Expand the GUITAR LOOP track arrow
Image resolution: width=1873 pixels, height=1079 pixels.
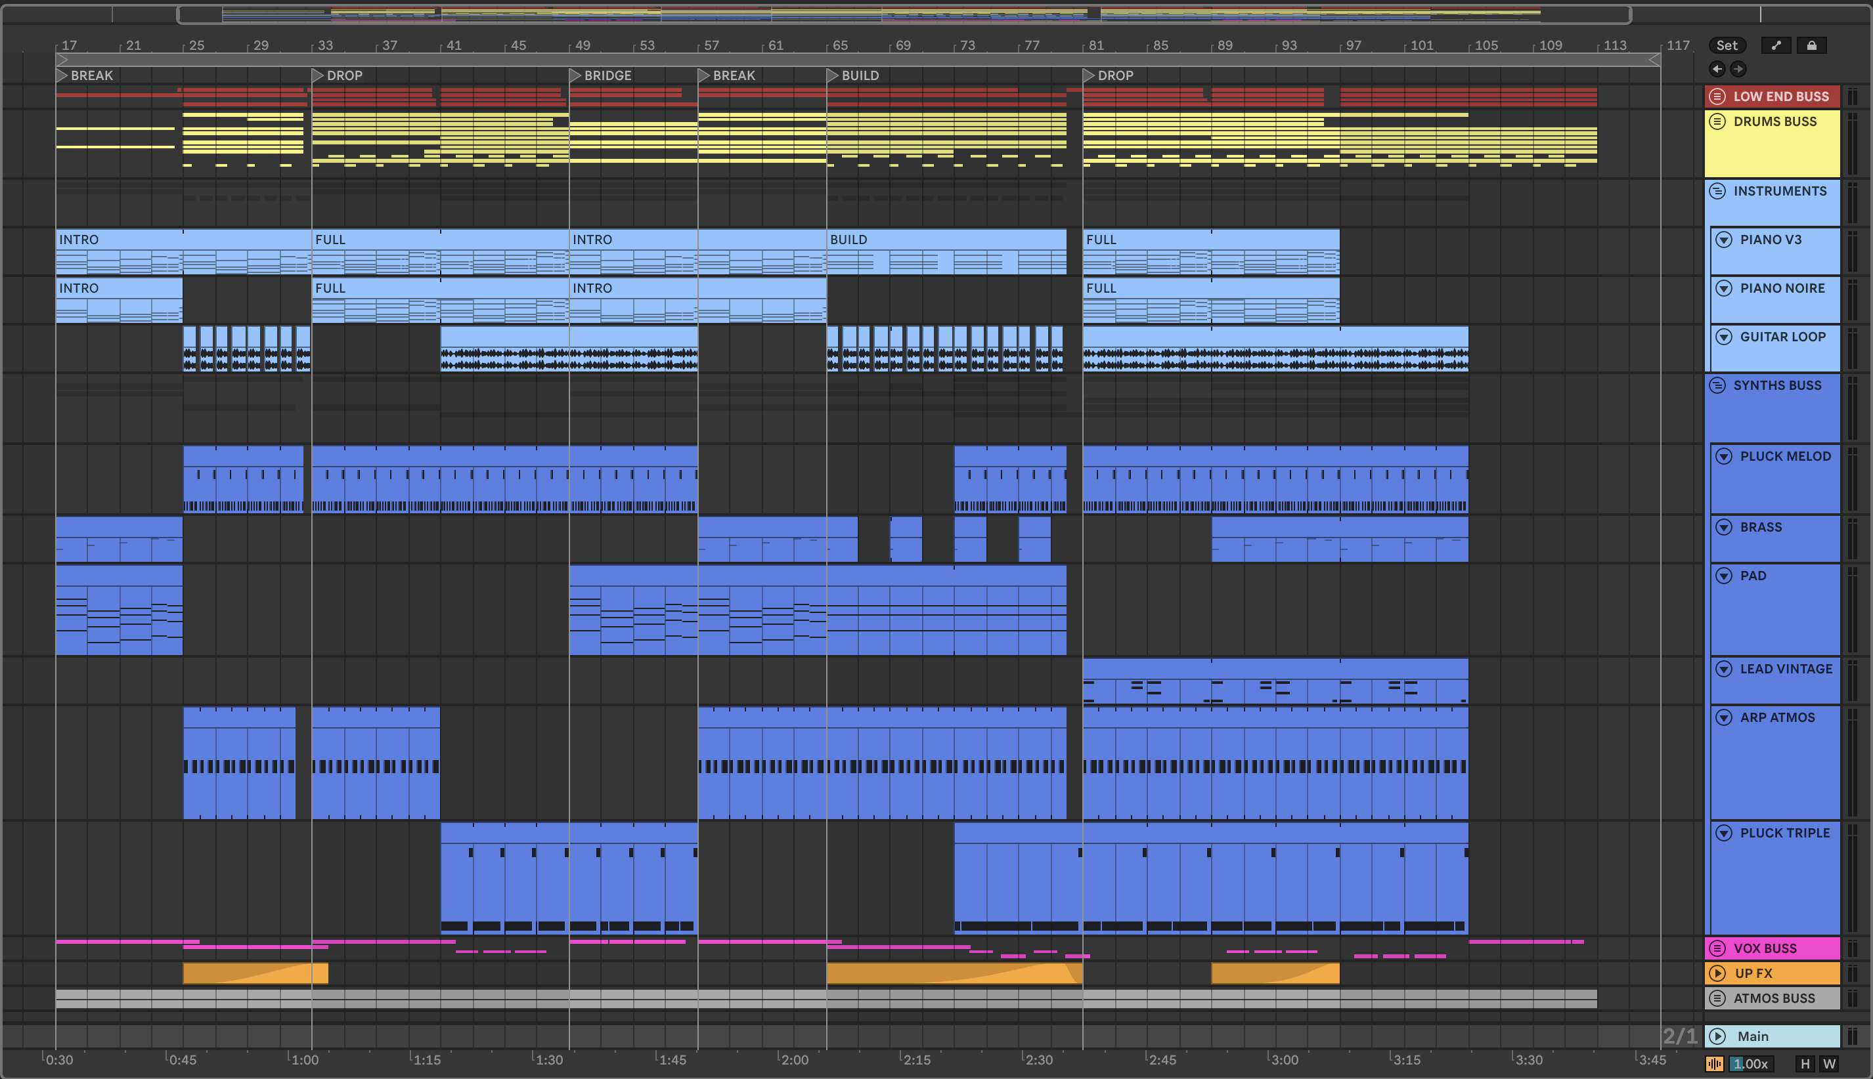coord(1724,337)
